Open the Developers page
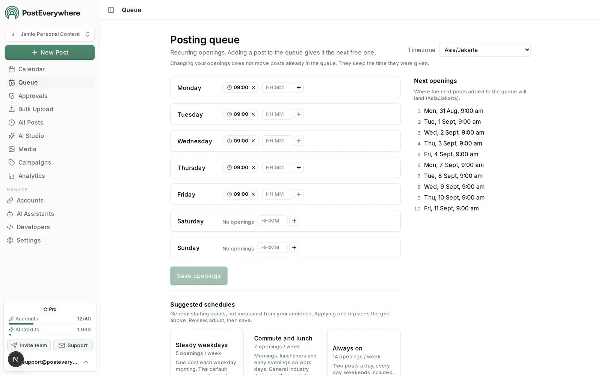Viewport: 601px width, 375px height. point(50,227)
